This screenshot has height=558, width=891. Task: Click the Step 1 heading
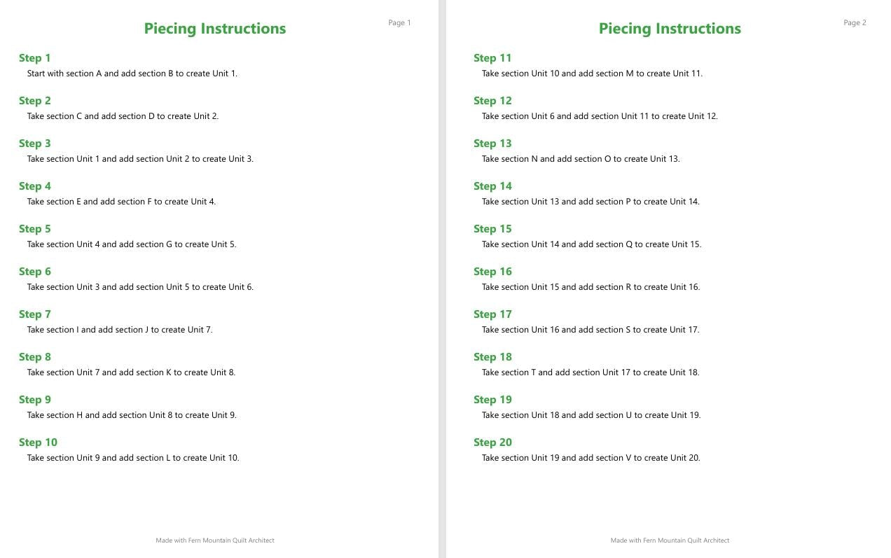click(x=35, y=58)
